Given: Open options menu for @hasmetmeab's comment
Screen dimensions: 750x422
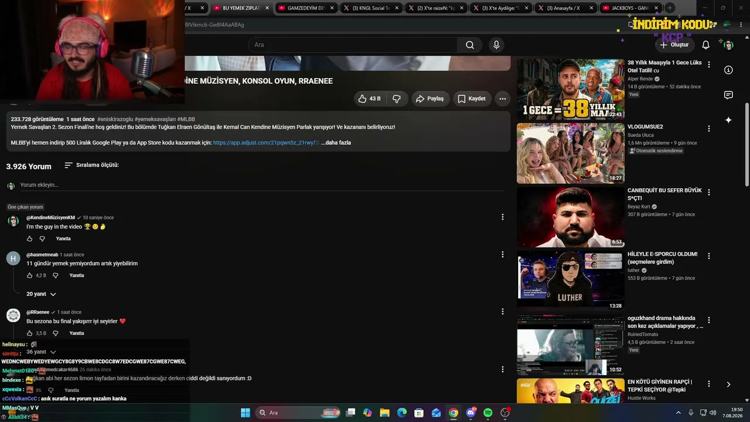Looking at the screenshot, I should pyautogui.click(x=502, y=254).
